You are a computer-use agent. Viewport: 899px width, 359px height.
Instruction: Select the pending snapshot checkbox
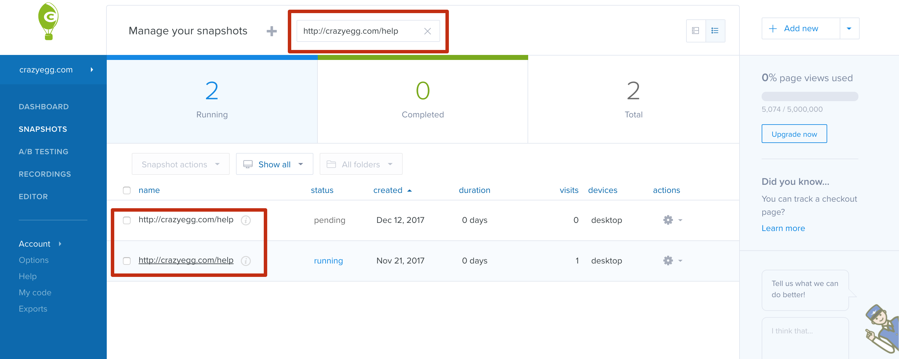point(127,220)
